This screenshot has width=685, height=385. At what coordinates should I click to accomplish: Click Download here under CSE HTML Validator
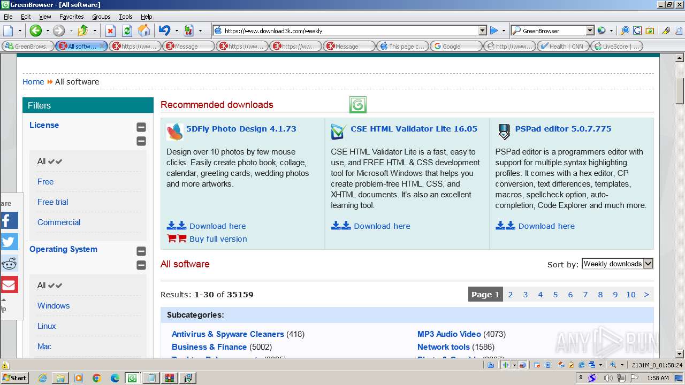coord(382,226)
